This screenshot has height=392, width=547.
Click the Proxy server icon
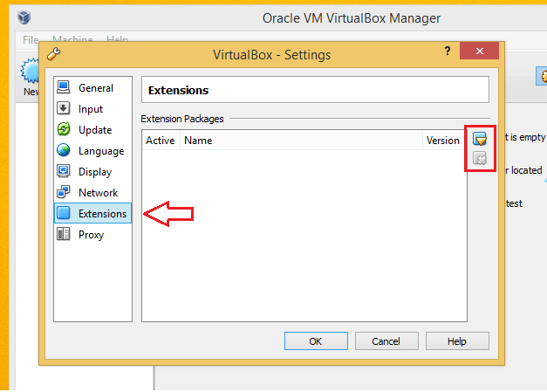tap(64, 234)
